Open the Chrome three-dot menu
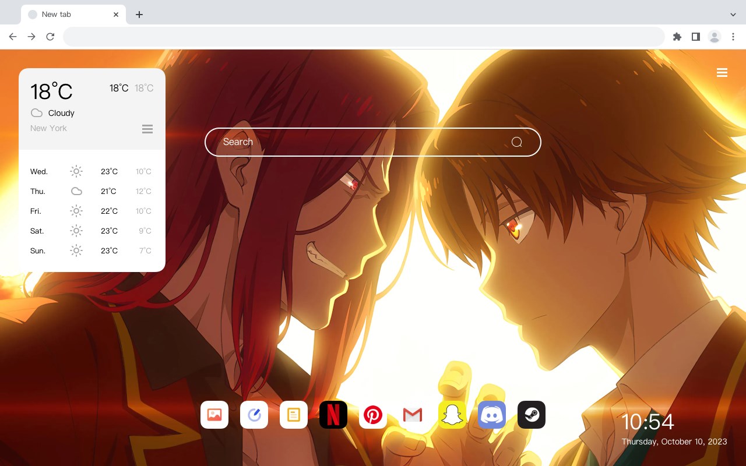This screenshot has width=746, height=466. point(733,37)
